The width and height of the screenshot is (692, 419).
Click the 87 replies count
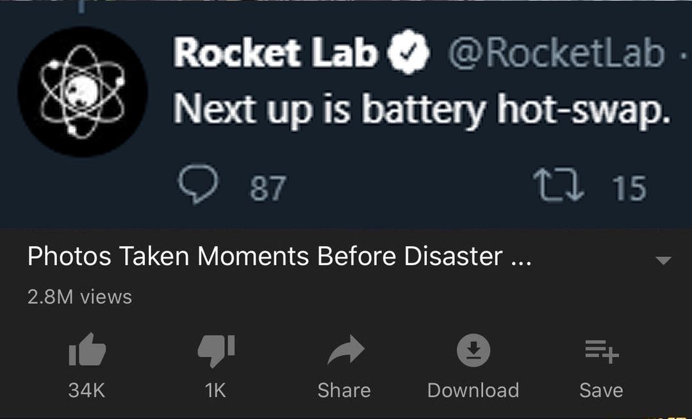(x=267, y=189)
